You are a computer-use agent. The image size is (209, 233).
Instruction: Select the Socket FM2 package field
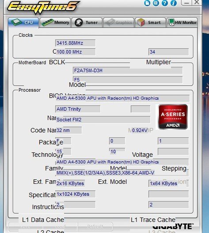(x=103, y=120)
